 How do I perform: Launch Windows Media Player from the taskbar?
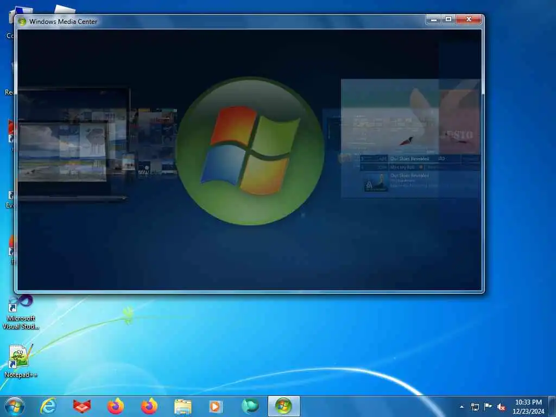click(x=216, y=406)
